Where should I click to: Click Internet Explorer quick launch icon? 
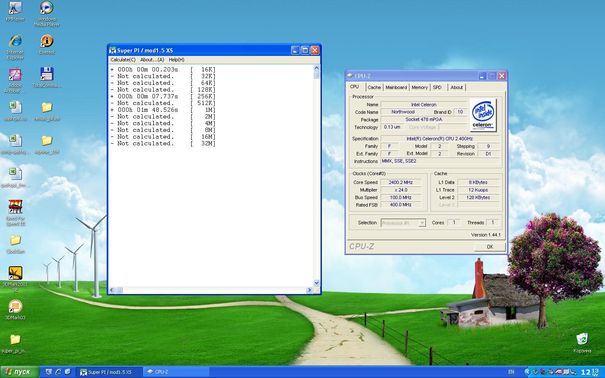pos(58,372)
